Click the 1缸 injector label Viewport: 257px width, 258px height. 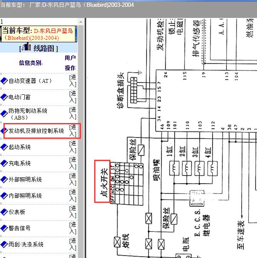pos(170,151)
